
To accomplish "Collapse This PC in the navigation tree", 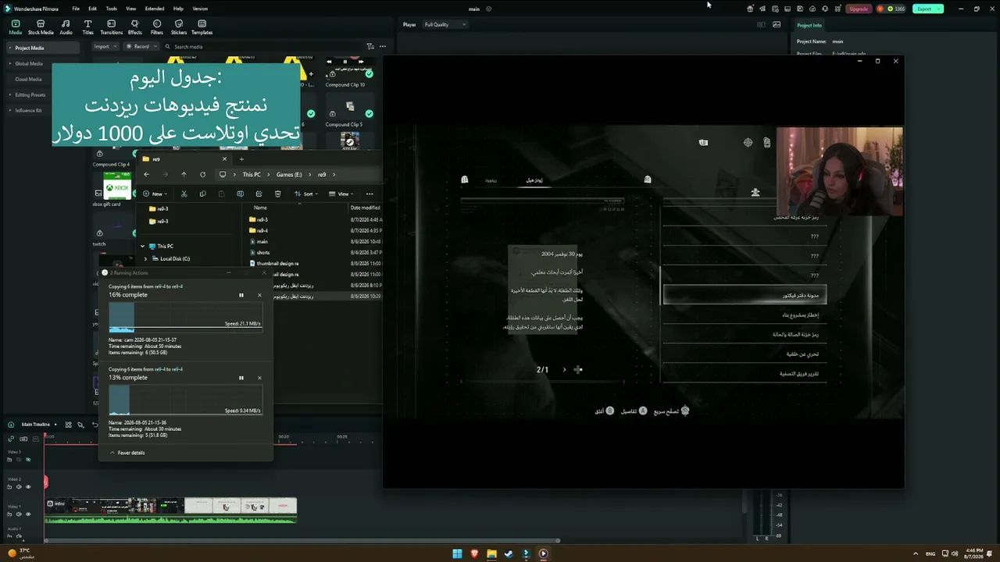I will coord(142,246).
